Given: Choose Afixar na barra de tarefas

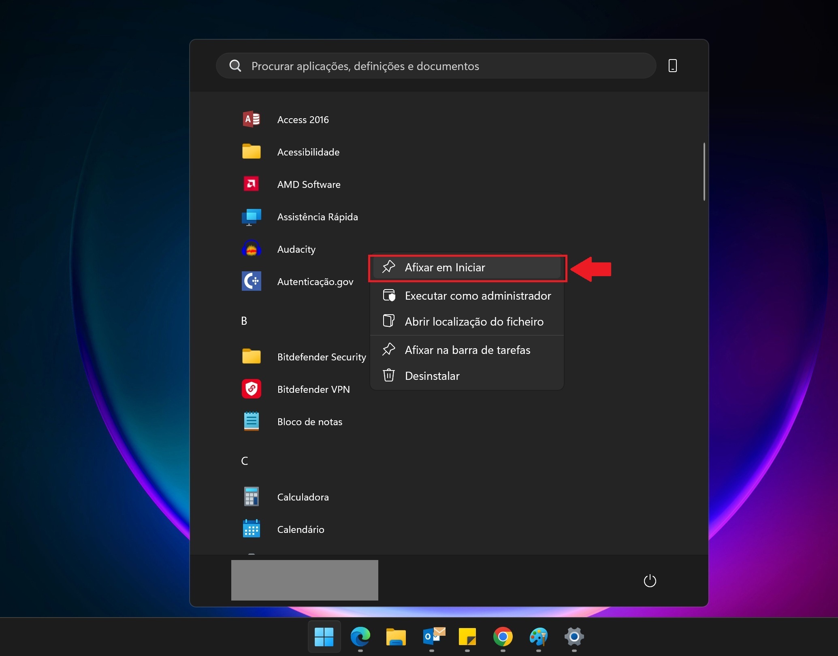Looking at the screenshot, I should 467,350.
